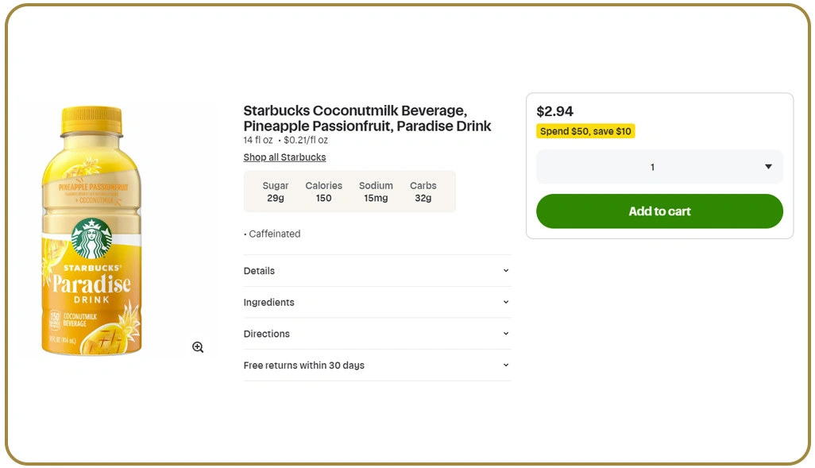Select the Calories 150 nutrition fact

click(x=323, y=191)
